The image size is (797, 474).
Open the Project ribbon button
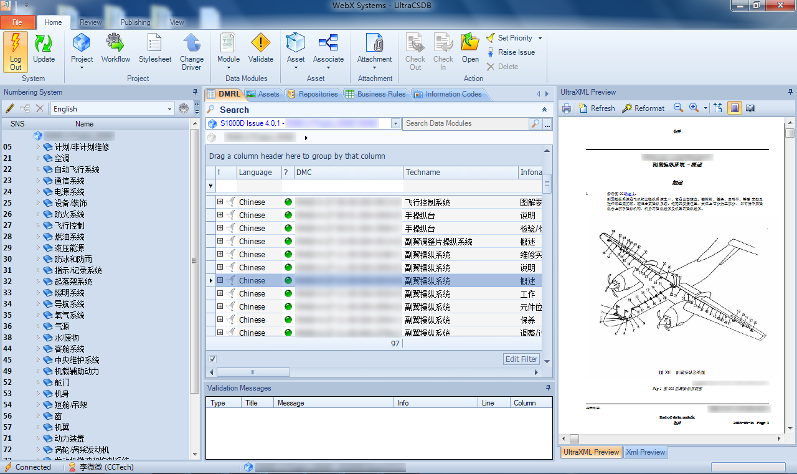(82, 52)
